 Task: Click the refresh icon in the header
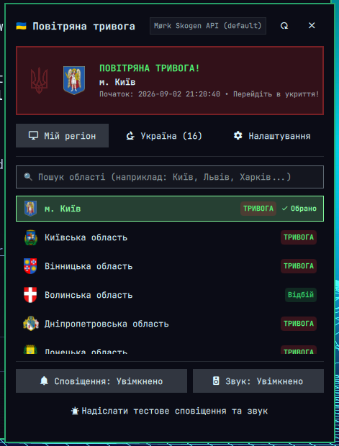pos(284,26)
